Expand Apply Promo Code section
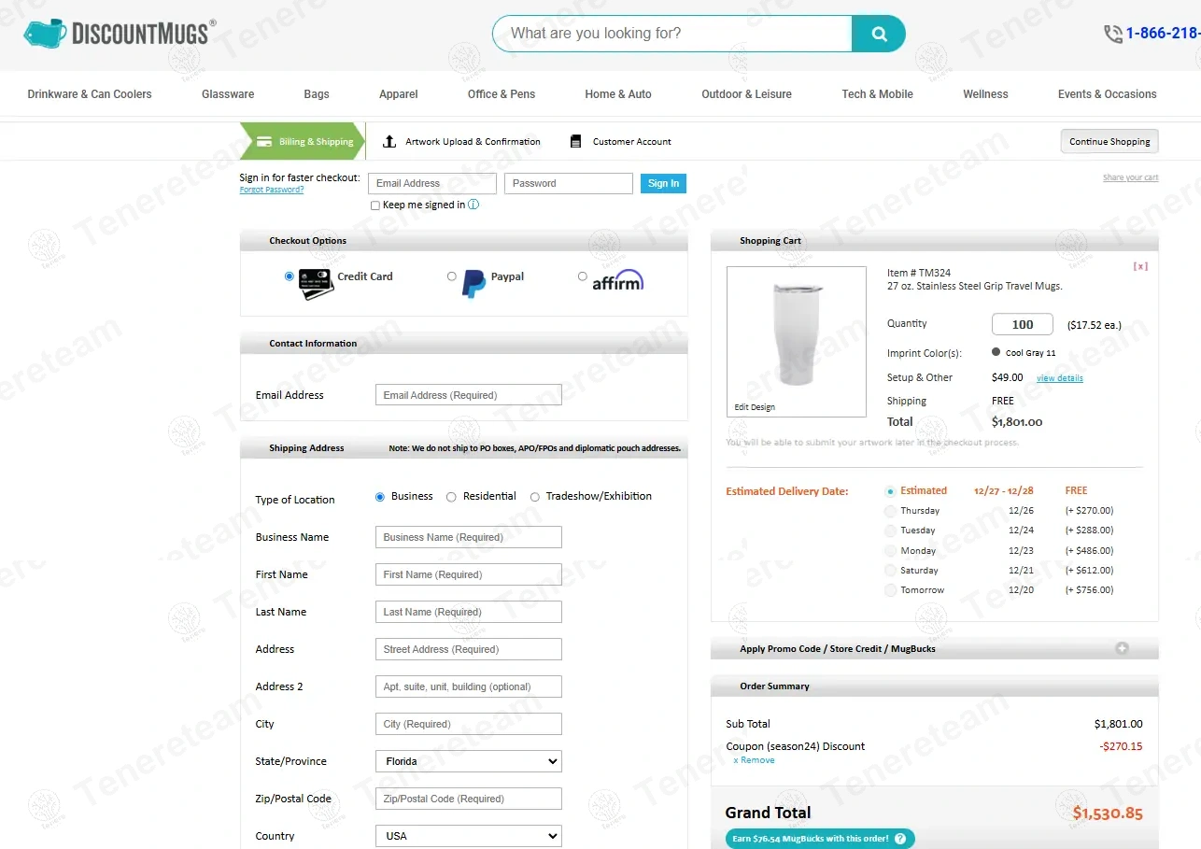The height and width of the screenshot is (849, 1201). coord(1122,648)
